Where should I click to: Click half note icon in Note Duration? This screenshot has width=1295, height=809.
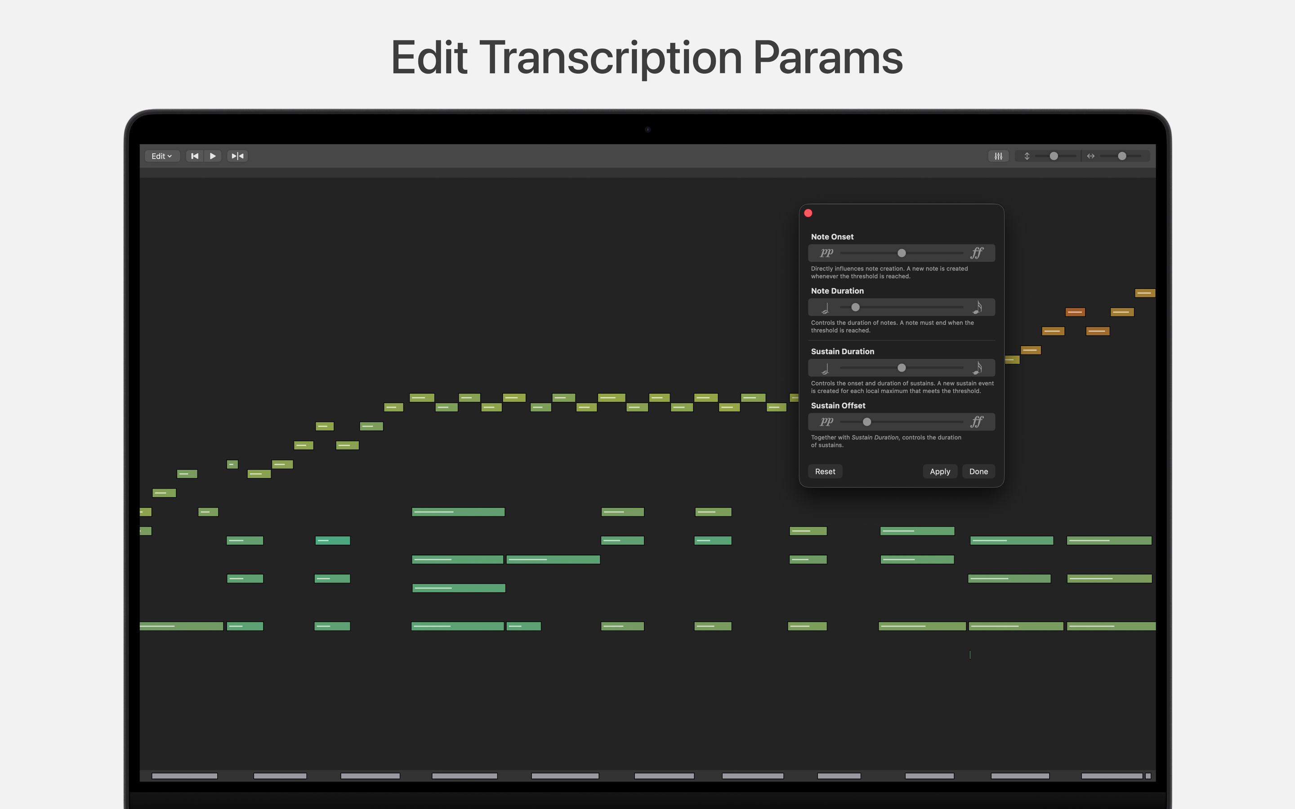coord(826,308)
